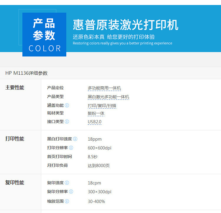Viewport: 221px width, 213px height.
Task: Click the 600×600dpi value
Action: (x=100, y=148)
